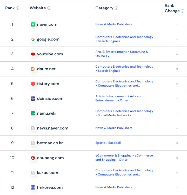
Task: Click the info icon next to Rank Change
Action: pos(183,11)
